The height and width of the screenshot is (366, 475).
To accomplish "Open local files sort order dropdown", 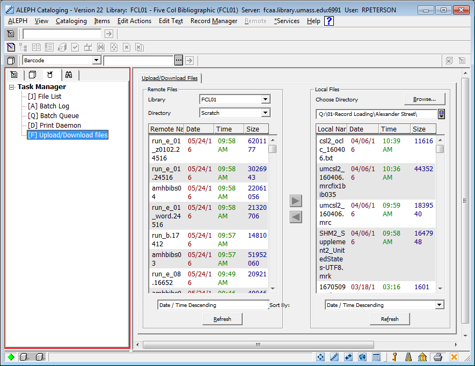I will tap(440, 305).
